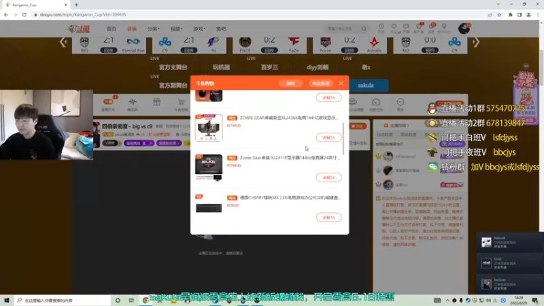Open BIG vs Eternal Fire replay button

coord(109,50)
